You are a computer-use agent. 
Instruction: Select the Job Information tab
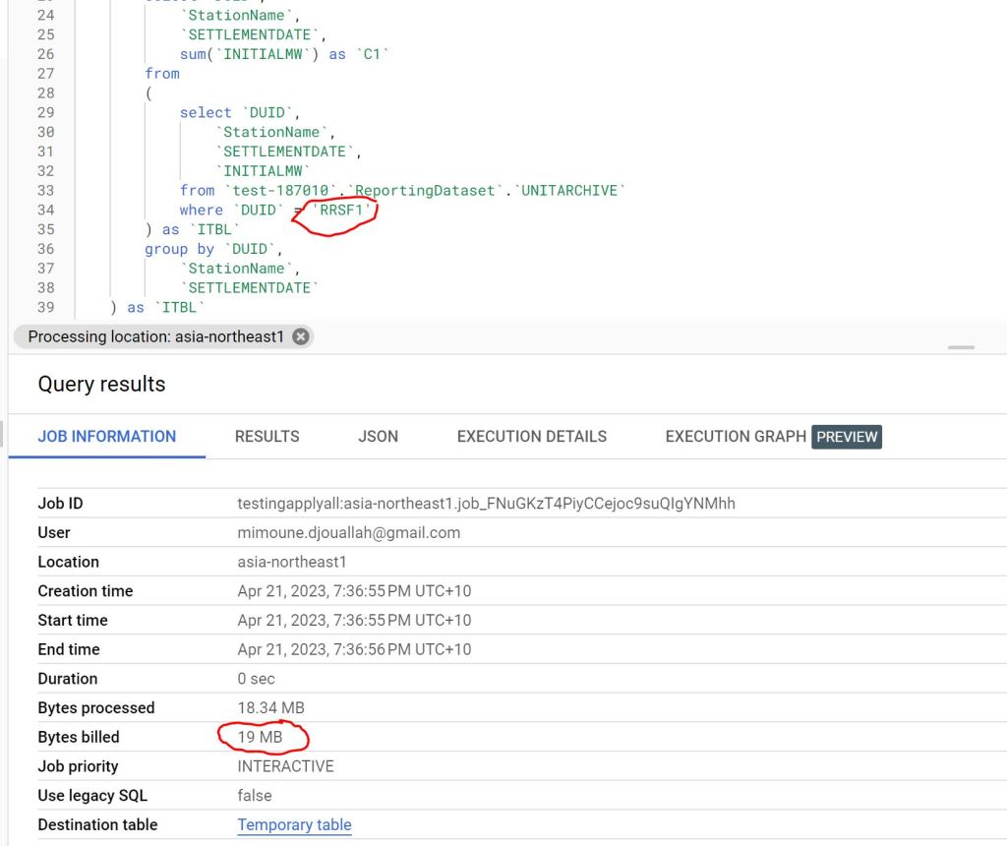(x=107, y=436)
